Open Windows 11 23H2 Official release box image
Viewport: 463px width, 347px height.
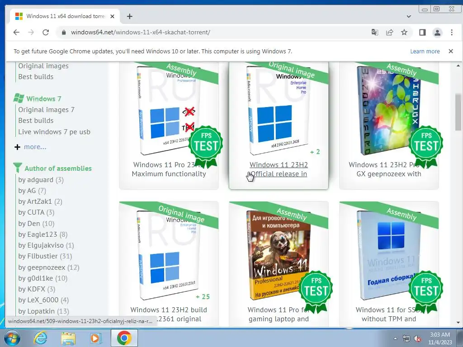[279, 111]
